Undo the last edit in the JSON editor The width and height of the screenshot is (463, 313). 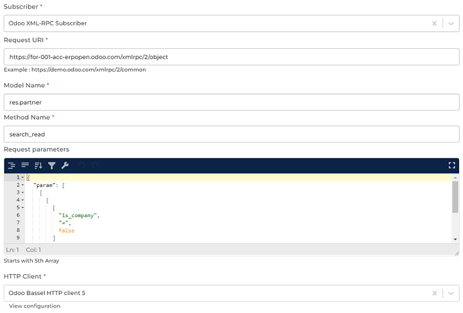[x=81, y=166]
